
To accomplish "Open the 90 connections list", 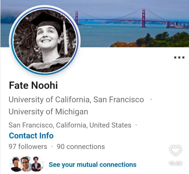I will click(x=81, y=146).
